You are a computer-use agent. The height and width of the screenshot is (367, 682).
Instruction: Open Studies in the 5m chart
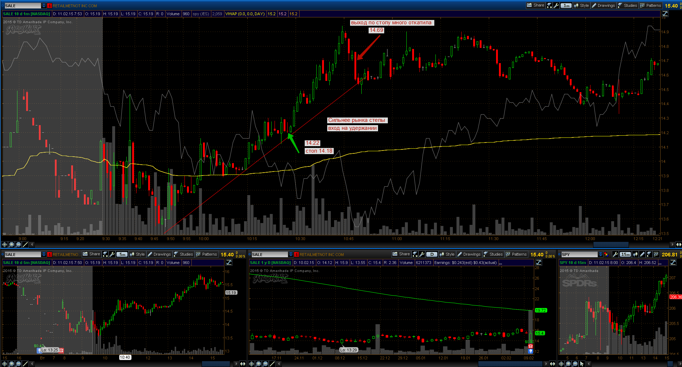183,254
